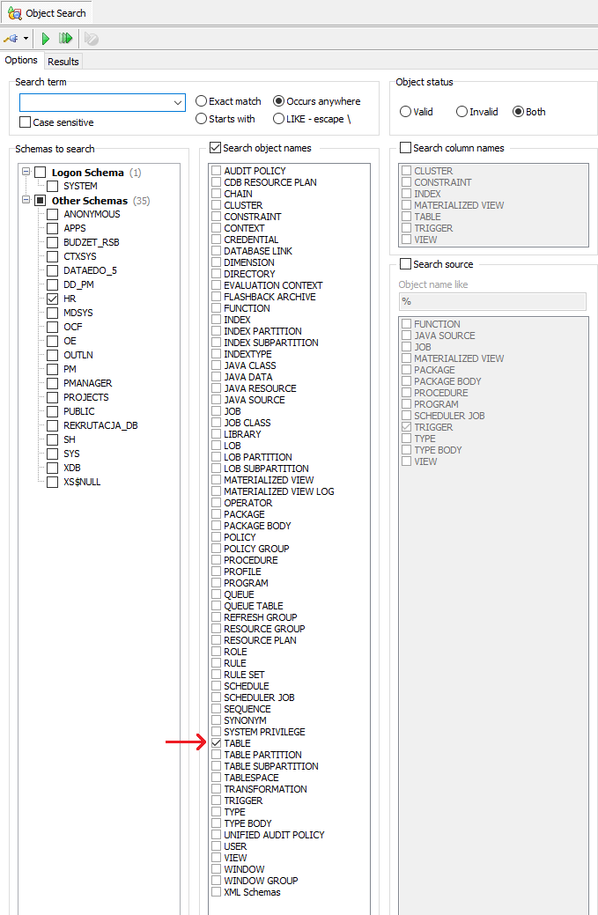
Task: Click the double green arrow run button
Action: (65, 39)
